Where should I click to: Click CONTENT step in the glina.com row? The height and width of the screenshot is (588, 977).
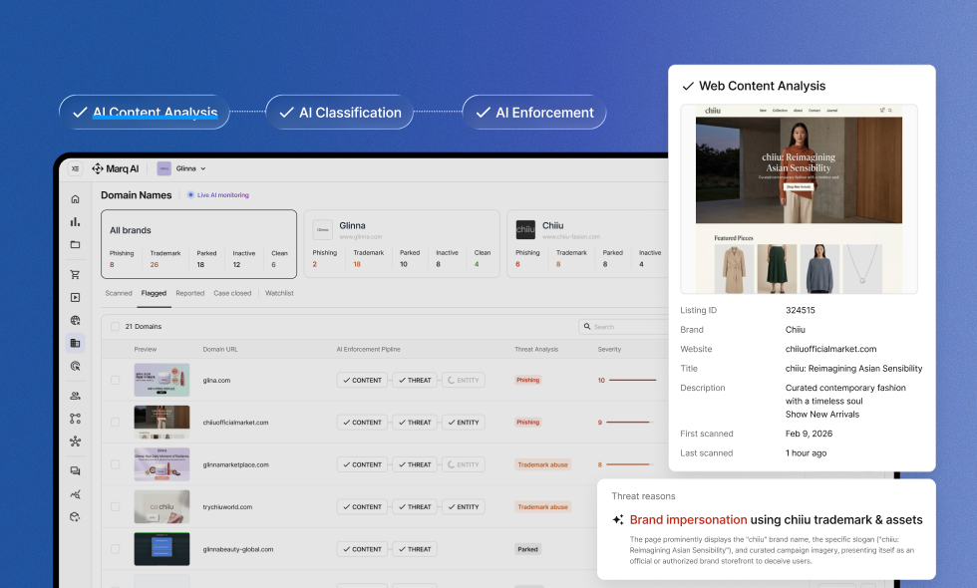point(362,380)
